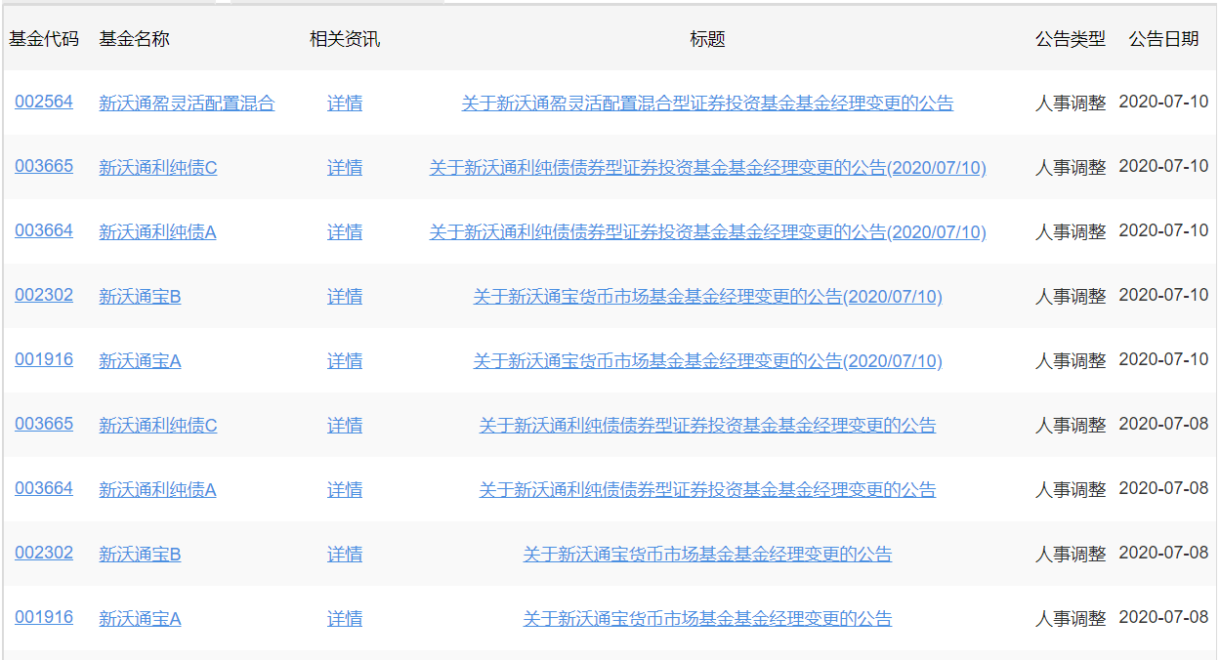Select 人事调整 in the 002564 row

[1071, 103]
